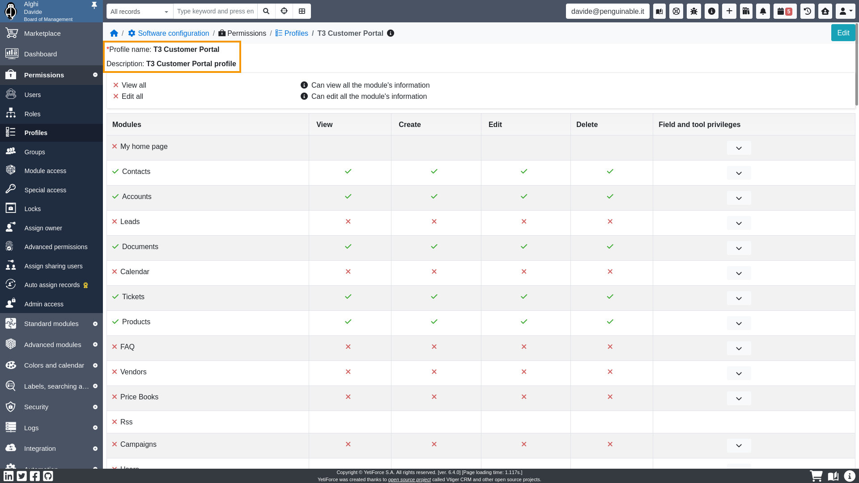Open the history clock icon
Screen dimensions: 859x483
point(808,11)
